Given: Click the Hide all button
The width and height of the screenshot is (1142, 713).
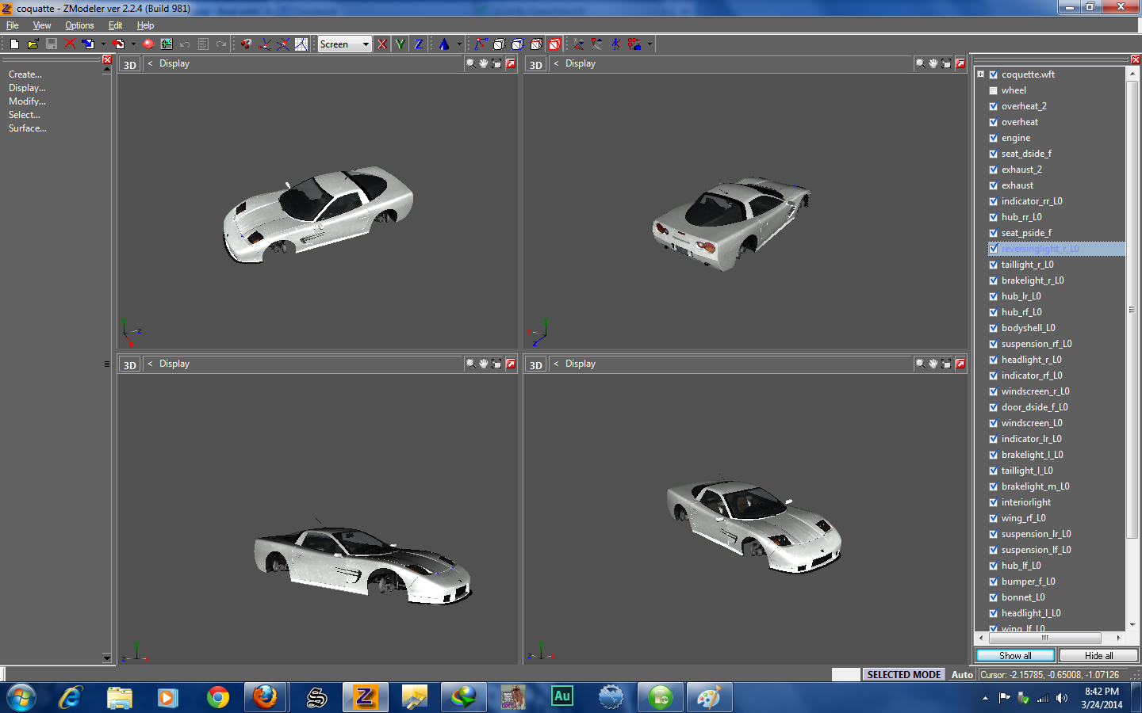Looking at the screenshot, I should click(1098, 655).
